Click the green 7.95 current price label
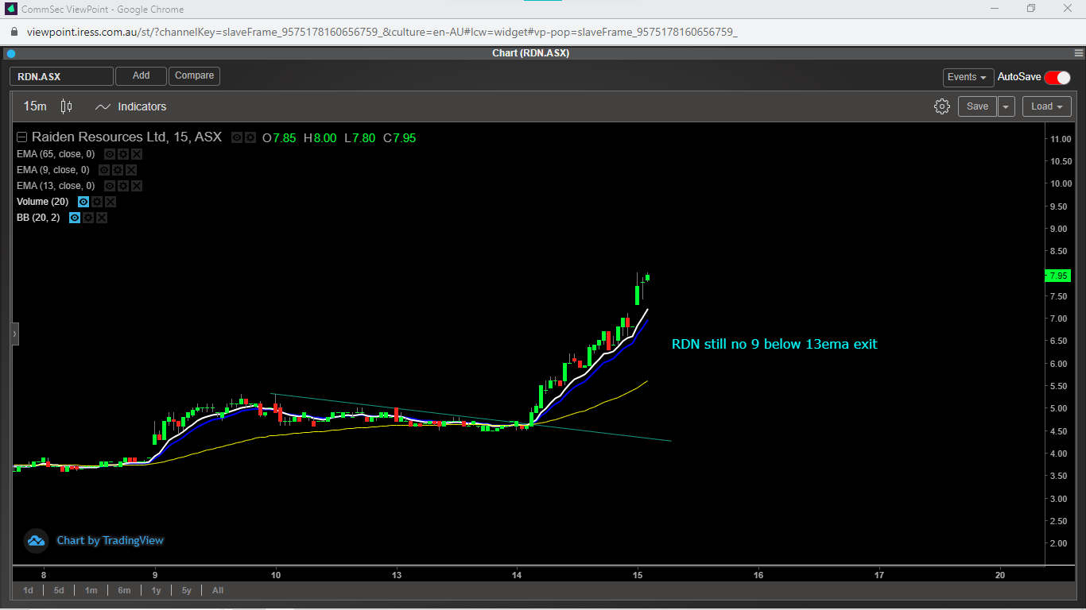The width and height of the screenshot is (1086, 610). (x=1057, y=276)
